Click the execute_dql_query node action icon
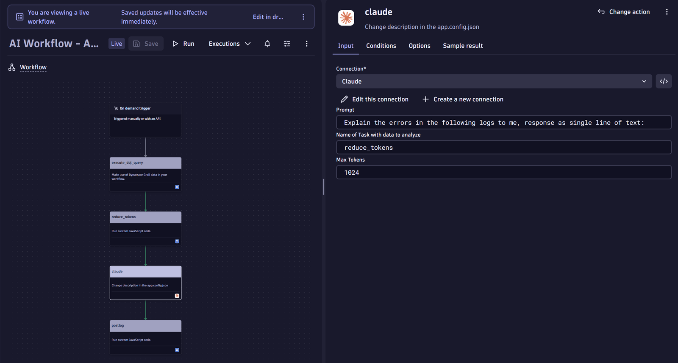Viewport: 678px width, 363px height. click(177, 187)
